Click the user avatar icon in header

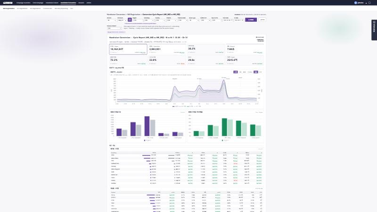[x=356, y=3]
